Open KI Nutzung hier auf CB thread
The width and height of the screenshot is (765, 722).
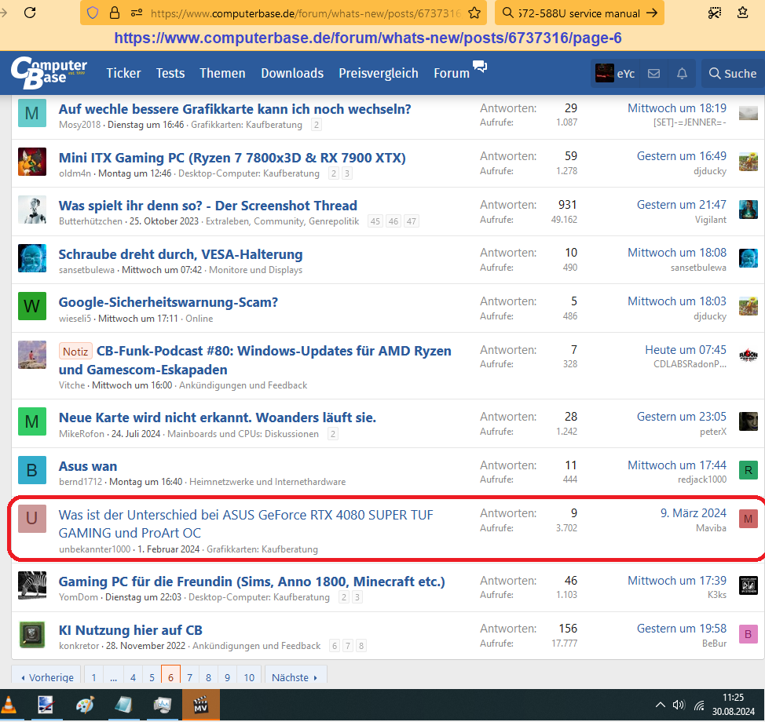[x=130, y=630]
